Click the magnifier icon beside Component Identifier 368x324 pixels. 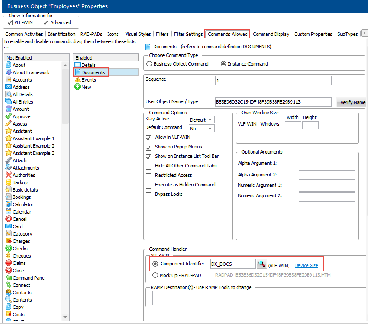262,264
